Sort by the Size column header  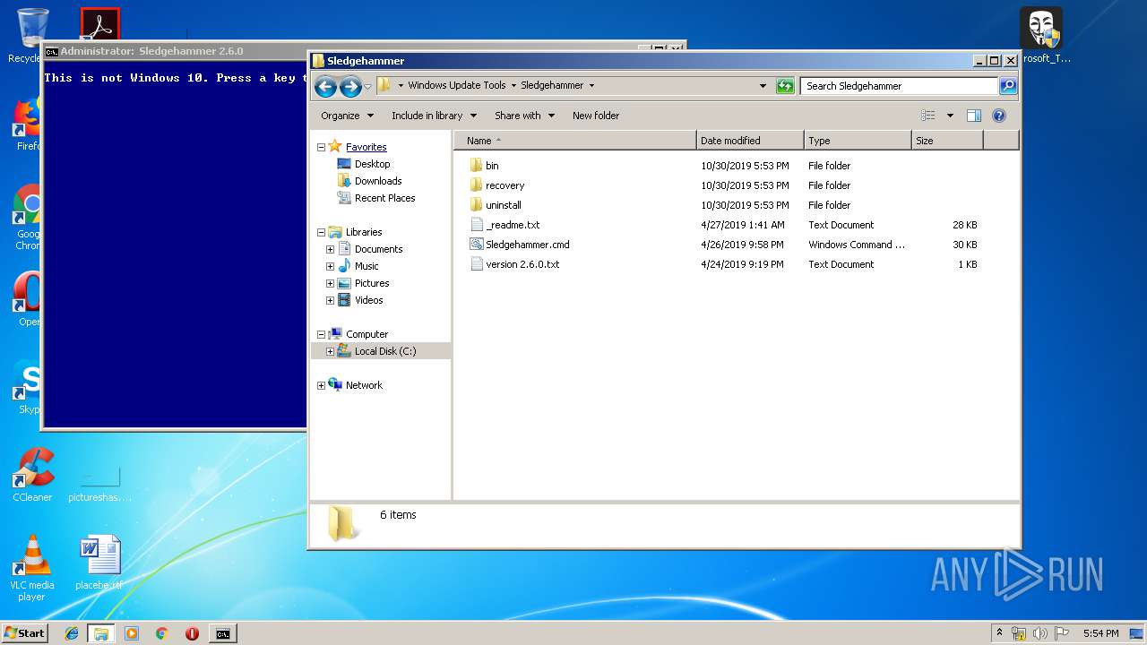947,141
